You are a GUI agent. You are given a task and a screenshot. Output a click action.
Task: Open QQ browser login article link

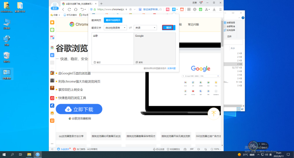(71, 136)
